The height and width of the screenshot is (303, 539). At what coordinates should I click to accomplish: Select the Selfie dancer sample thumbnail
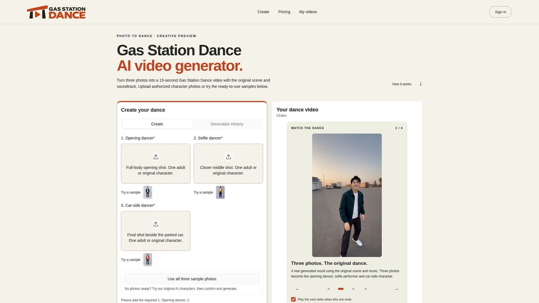(x=220, y=192)
